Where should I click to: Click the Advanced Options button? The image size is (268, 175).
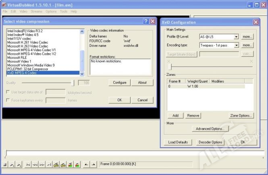click(x=210, y=129)
